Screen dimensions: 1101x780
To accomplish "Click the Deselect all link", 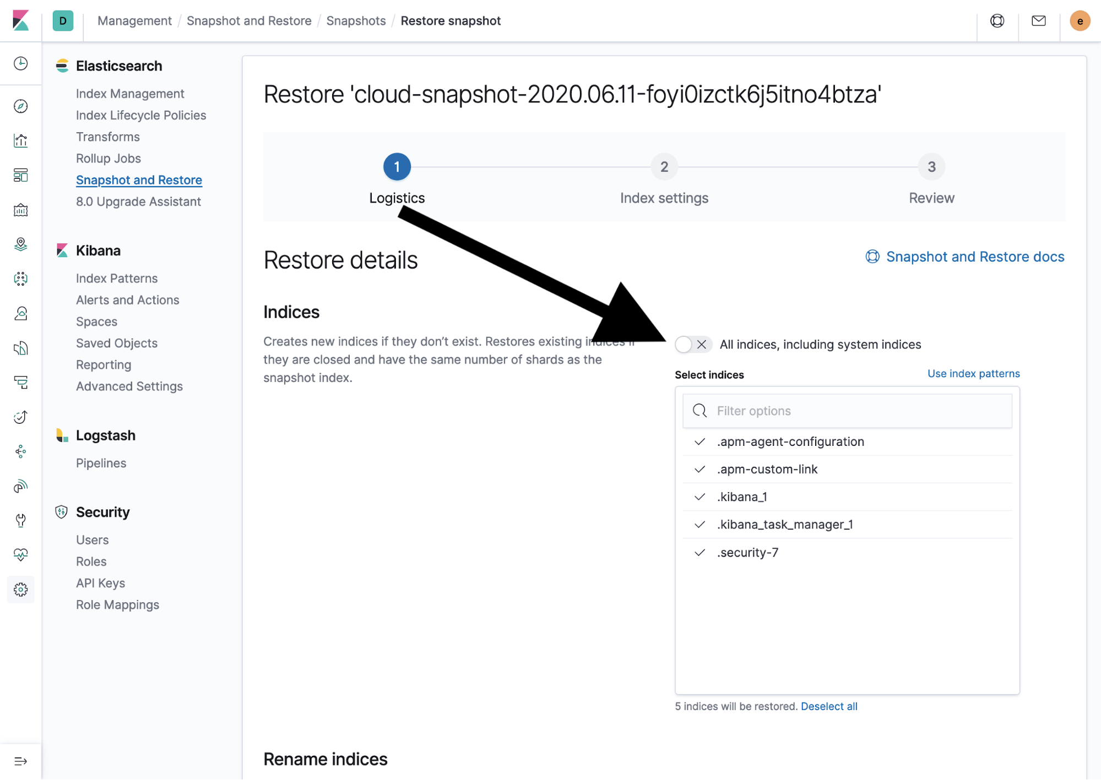I will click(829, 706).
